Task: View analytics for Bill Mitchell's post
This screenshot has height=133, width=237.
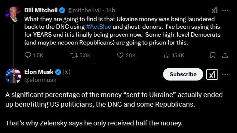Action: tap(167, 55)
